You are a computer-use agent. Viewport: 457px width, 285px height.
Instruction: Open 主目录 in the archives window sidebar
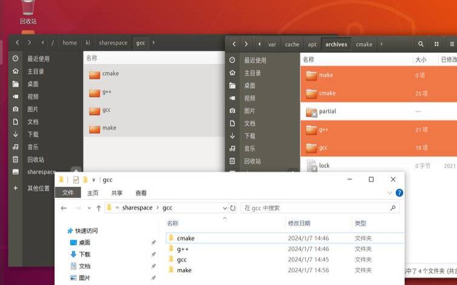click(252, 73)
